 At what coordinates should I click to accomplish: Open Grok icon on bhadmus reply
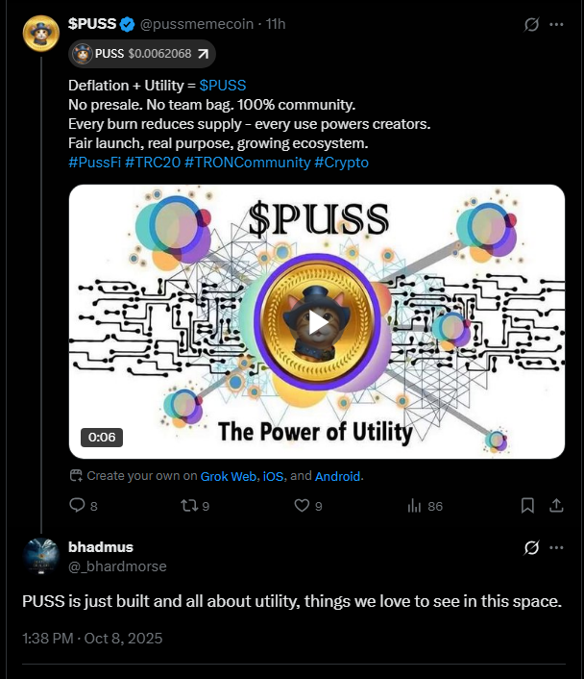(x=531, y=548)
